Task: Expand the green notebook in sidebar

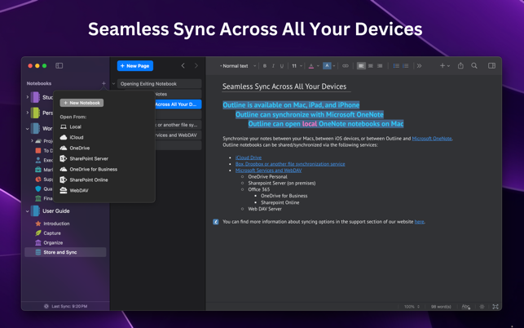Action: tap(28, 113)
